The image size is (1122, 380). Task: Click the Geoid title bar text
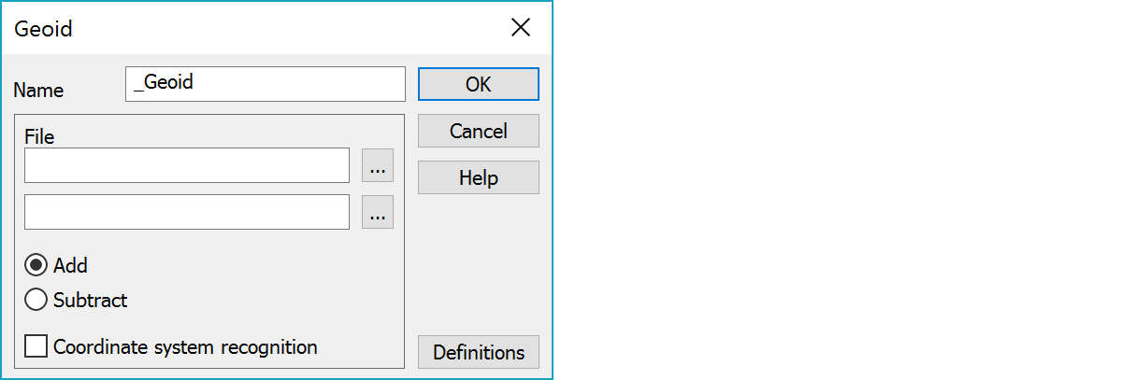(43, 29)
